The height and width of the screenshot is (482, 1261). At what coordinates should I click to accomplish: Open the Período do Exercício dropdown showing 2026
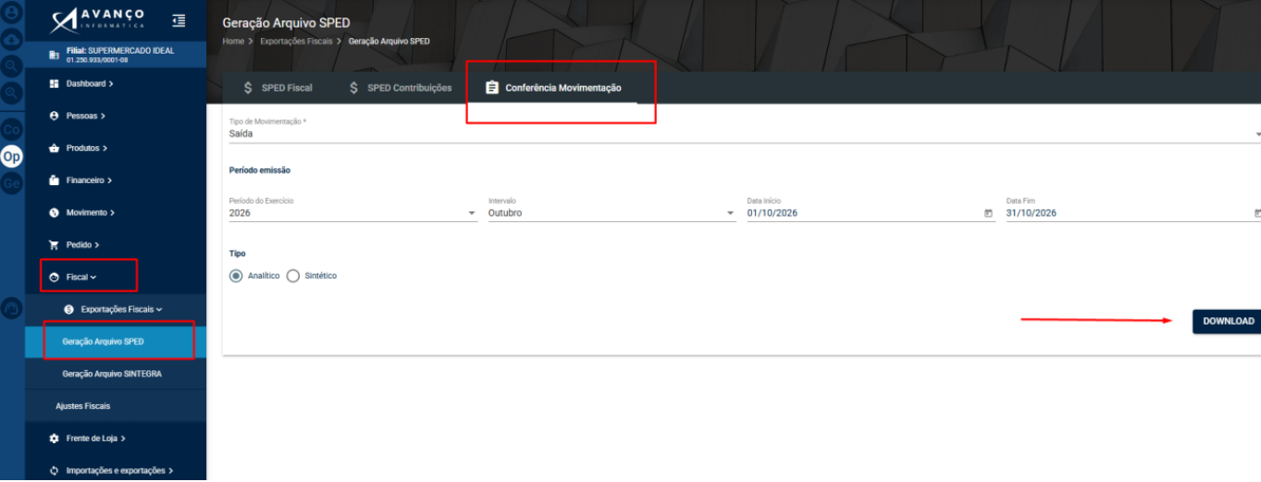(353, 213)
